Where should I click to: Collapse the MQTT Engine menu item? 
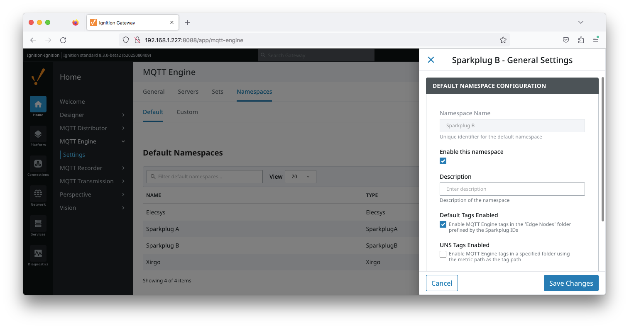(x=93, y=141)
